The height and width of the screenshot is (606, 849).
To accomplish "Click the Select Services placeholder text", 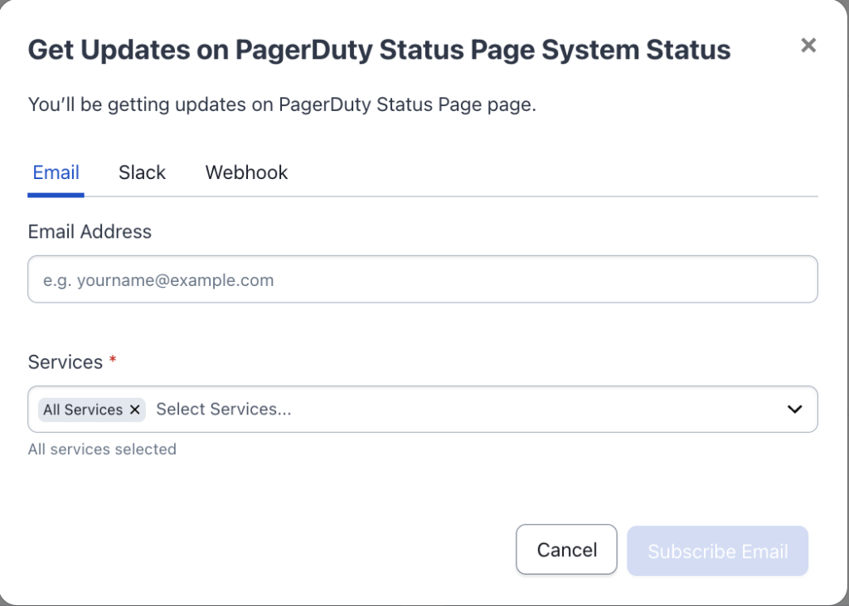I will point(224,409).
